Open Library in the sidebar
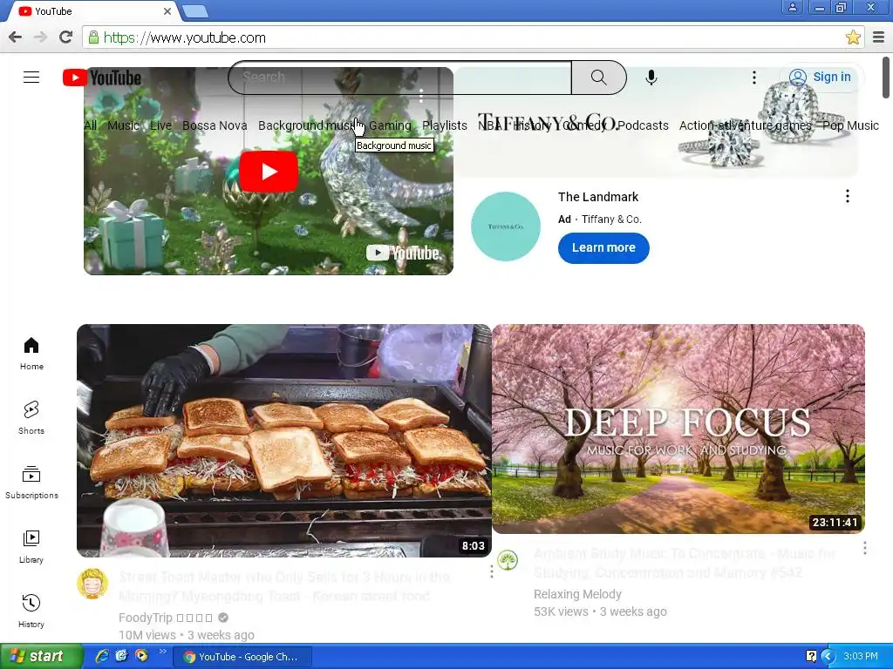 pos(31,547)
